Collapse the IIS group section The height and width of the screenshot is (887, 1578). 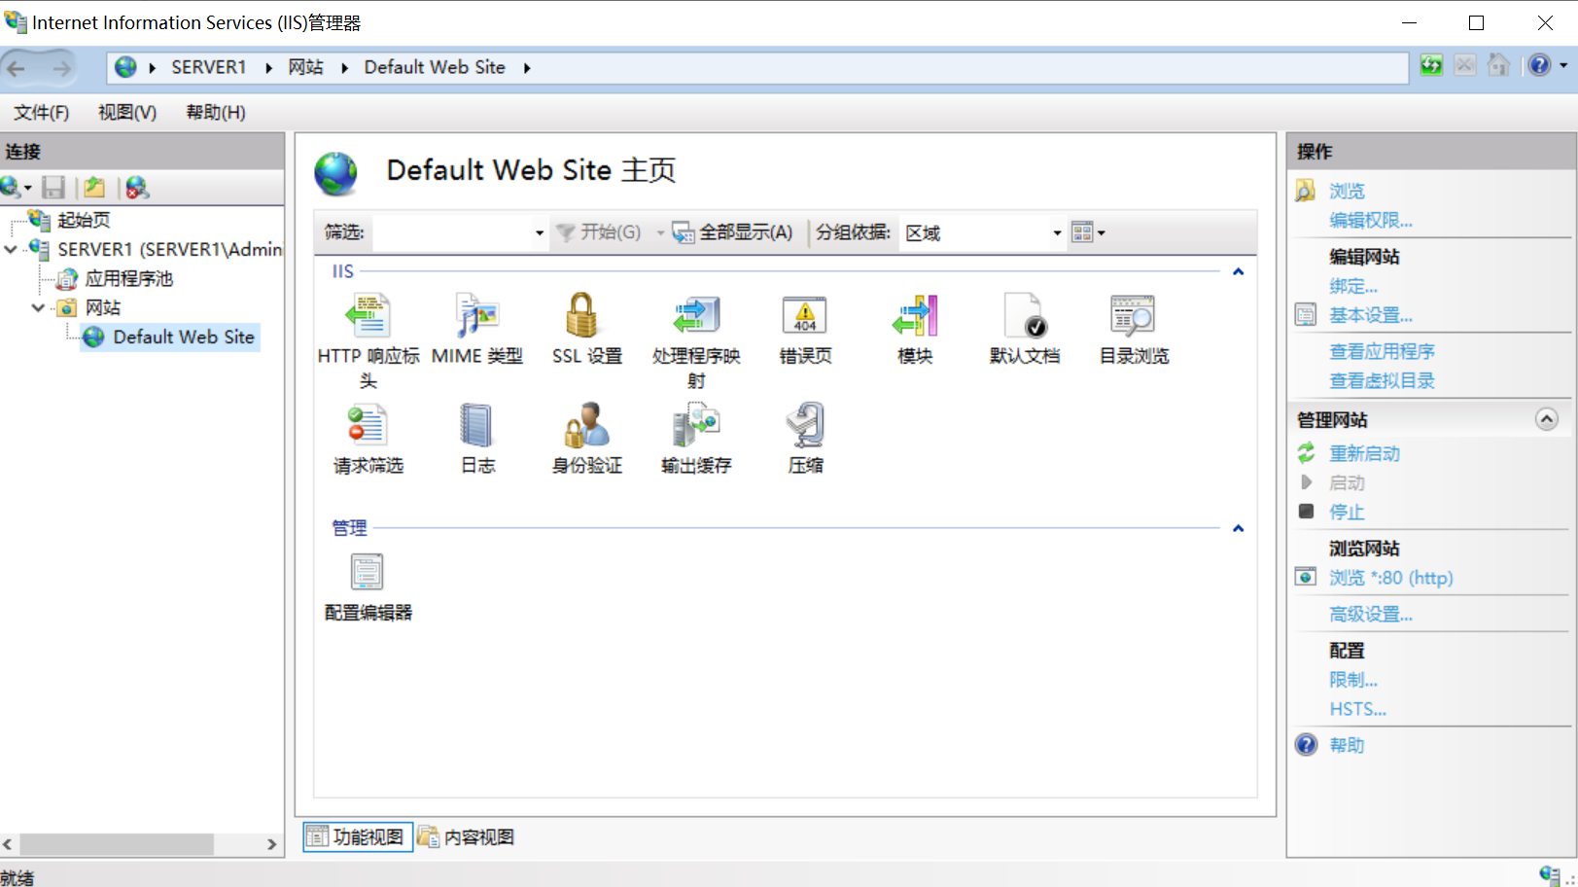[x=1238, y=272]
